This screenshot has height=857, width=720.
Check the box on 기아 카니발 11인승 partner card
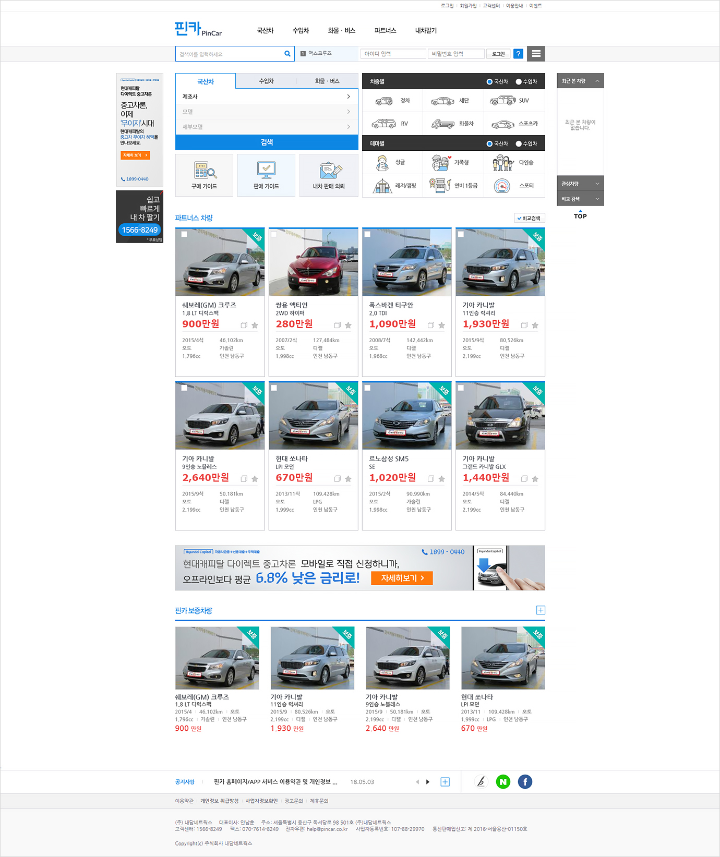[x=461, y=235]
